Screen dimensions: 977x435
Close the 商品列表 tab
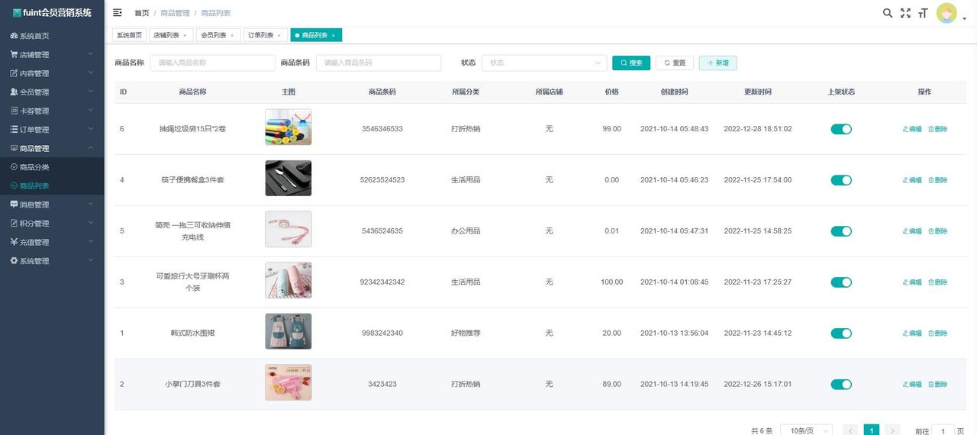334,35
